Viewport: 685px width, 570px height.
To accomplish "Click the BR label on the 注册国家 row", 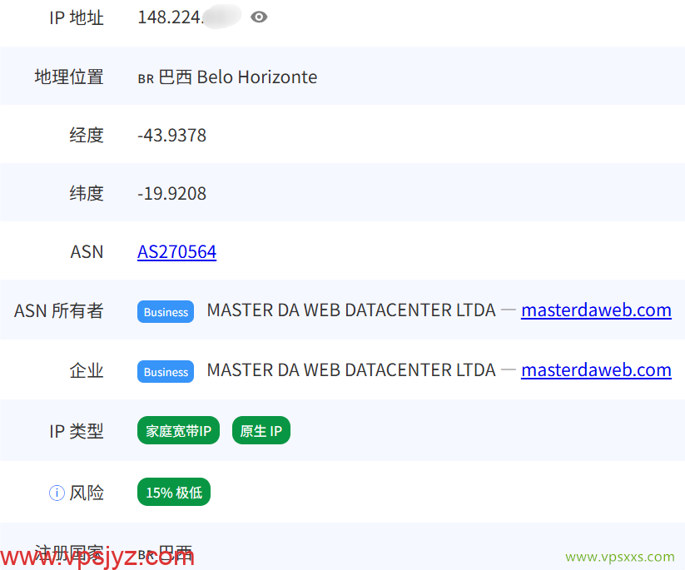I will [145, 552].
